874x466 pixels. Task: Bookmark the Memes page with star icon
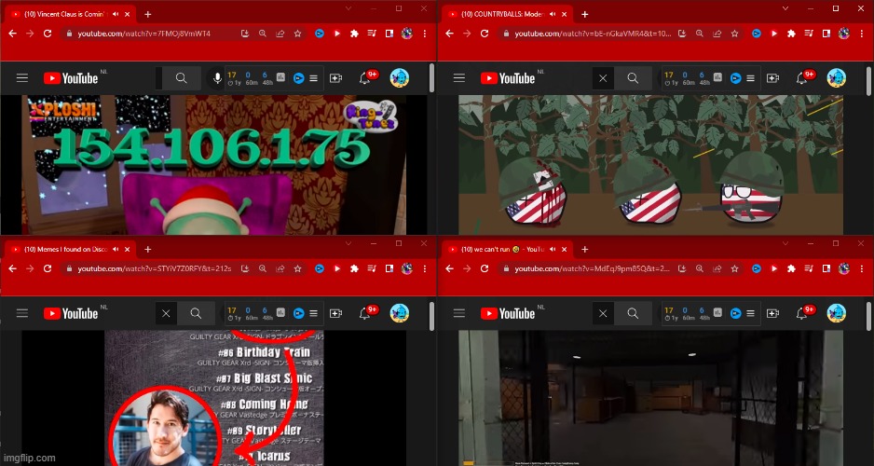point(297,268)
